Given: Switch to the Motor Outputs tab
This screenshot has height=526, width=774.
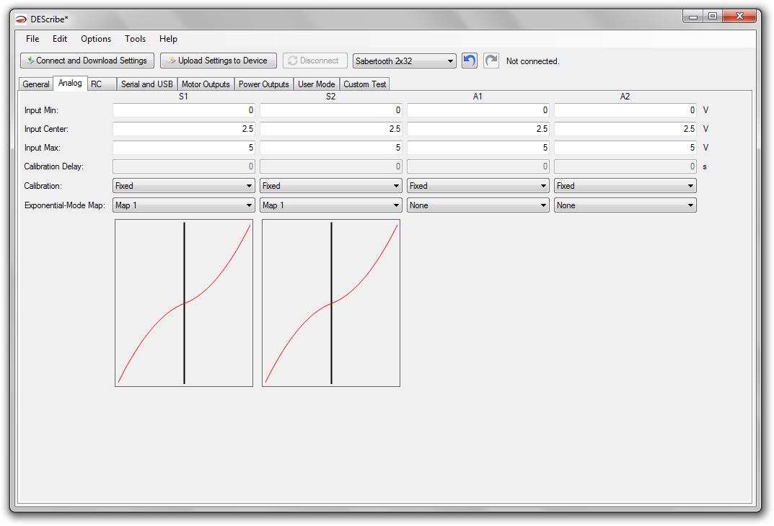Looking at the screenshot, I should pyautogui.click(x=206, y=84).
